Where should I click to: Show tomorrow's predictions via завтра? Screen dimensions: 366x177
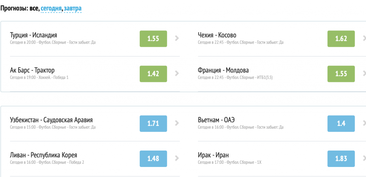point(73,8)
